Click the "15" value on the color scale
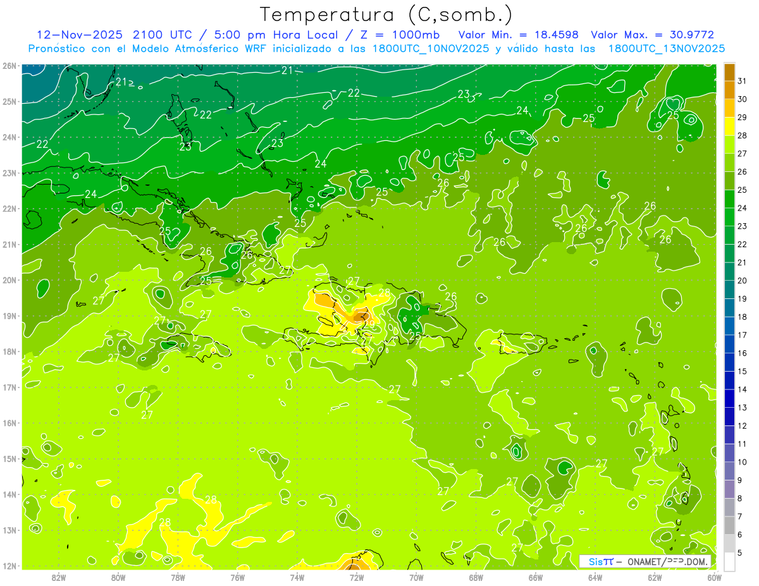The width and height of the screenshot is (759, 586). tap(743, 371)
